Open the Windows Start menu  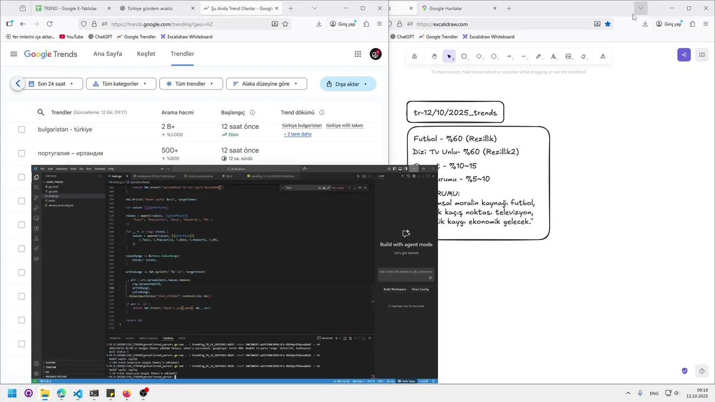pyautogui.click(x=12, y=394)
